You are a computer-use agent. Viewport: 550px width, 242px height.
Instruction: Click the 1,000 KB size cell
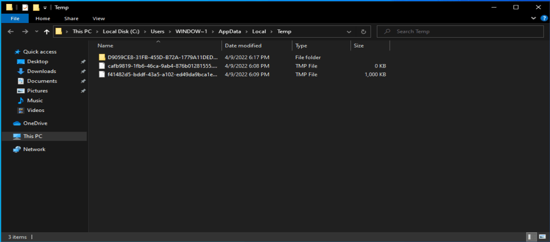pos(375,74)
